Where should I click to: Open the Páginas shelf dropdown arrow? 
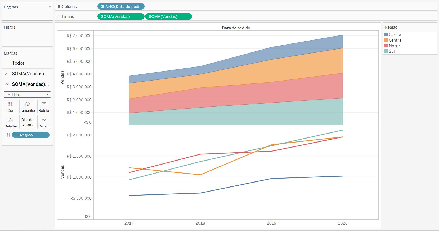[50, 7]
